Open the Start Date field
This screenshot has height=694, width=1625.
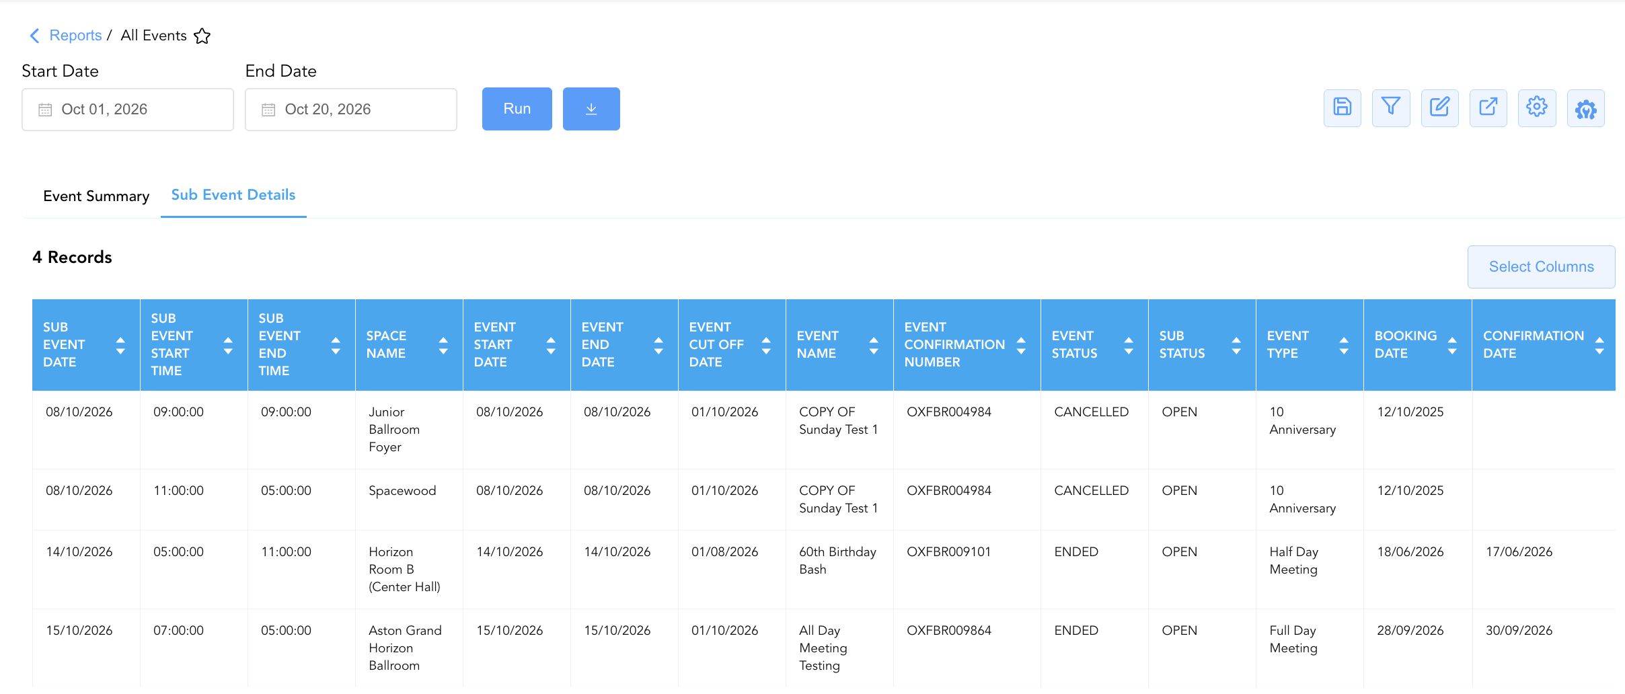[128, 110]
